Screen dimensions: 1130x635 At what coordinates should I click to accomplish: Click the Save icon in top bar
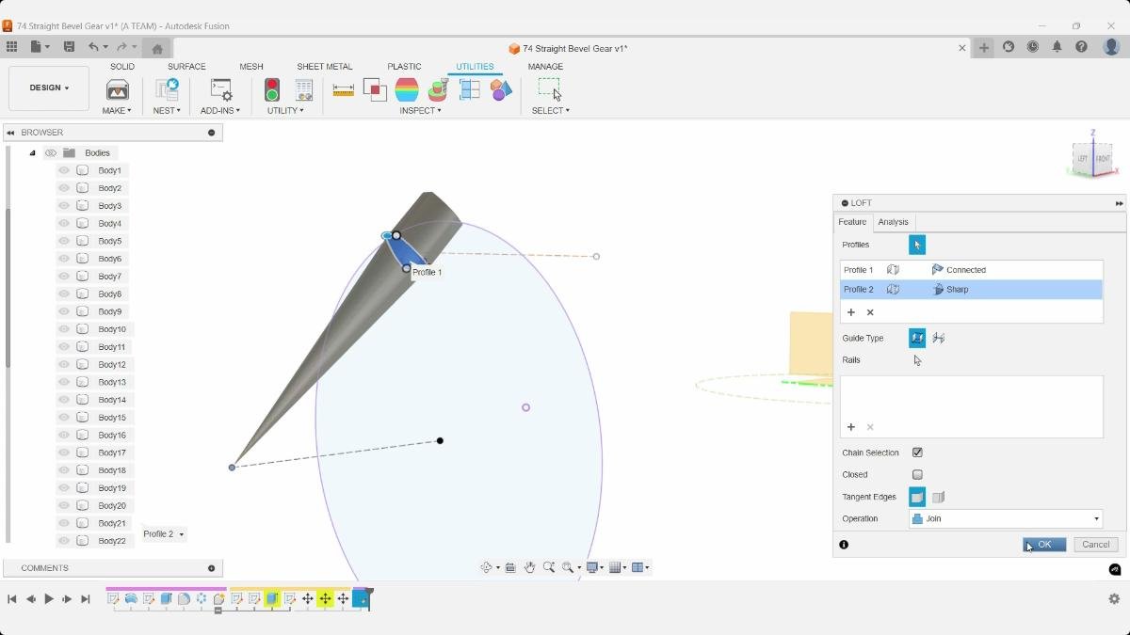69,47
